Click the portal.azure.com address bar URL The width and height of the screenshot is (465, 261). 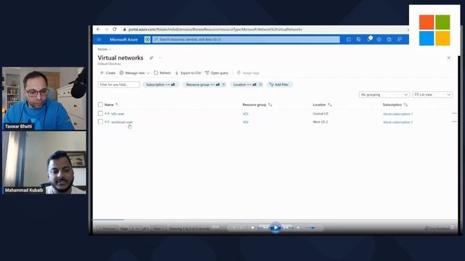click(x=215, y=29)
